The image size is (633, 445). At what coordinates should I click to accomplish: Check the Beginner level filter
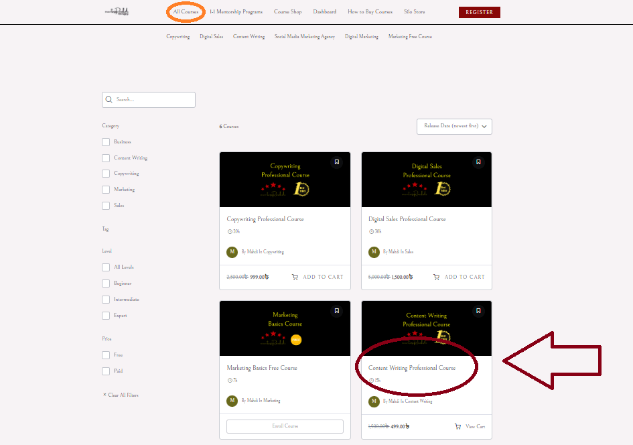(x=106, y=283)
